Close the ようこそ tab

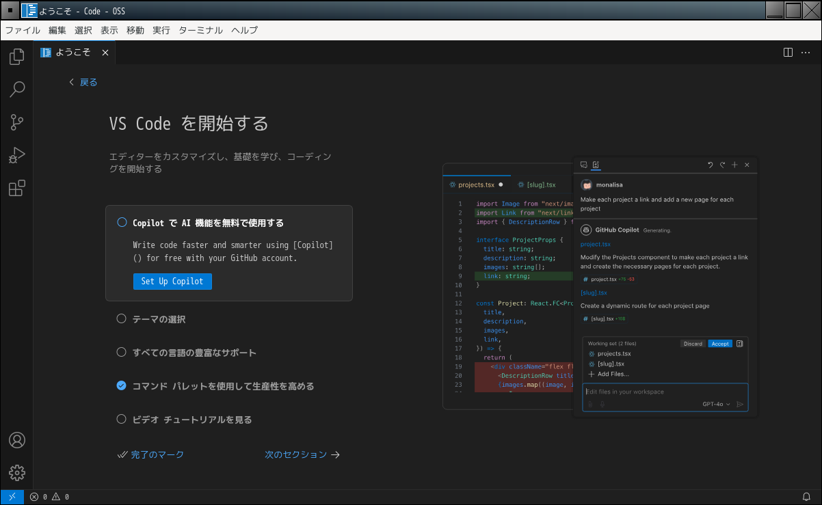(105, 53)
